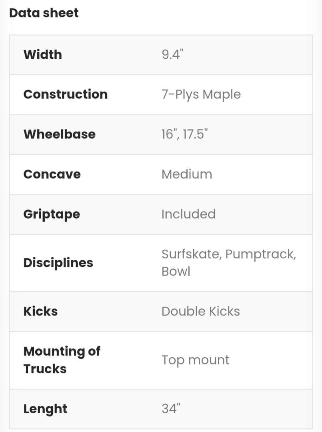Select the Lenght label

[x=45, y=409]
